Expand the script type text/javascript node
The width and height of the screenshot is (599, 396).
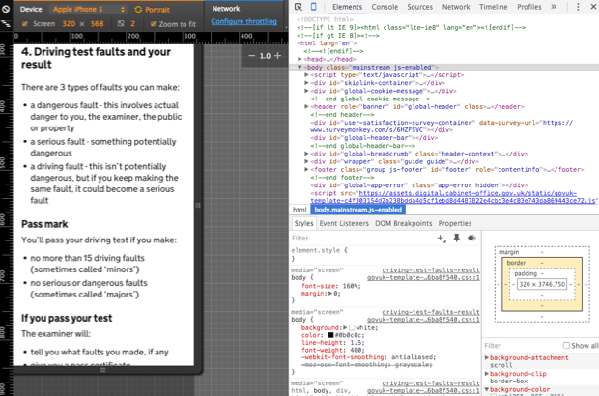pyautogui.click(x=306, y=75)
